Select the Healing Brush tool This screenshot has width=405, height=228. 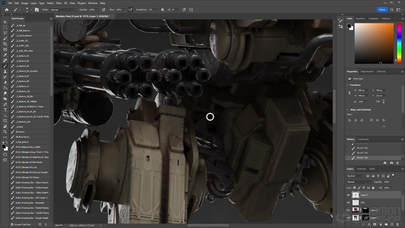coord(5,60)
